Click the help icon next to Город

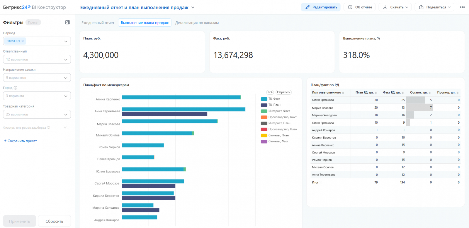(16, 88)
